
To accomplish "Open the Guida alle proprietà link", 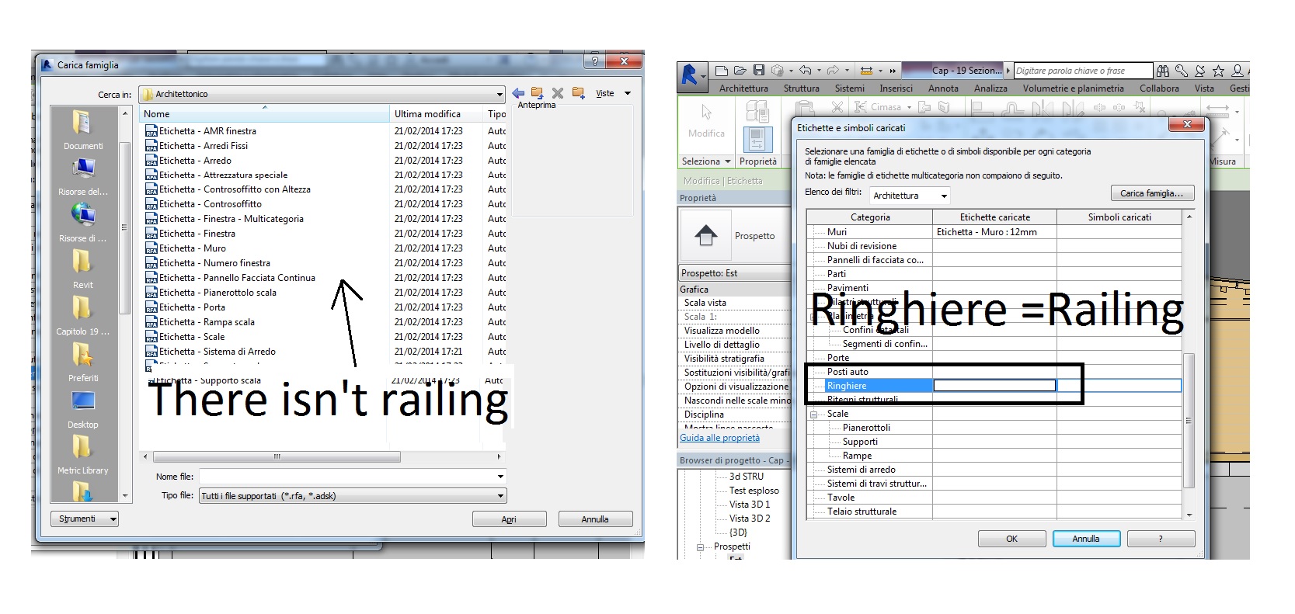I will [719, 438].
